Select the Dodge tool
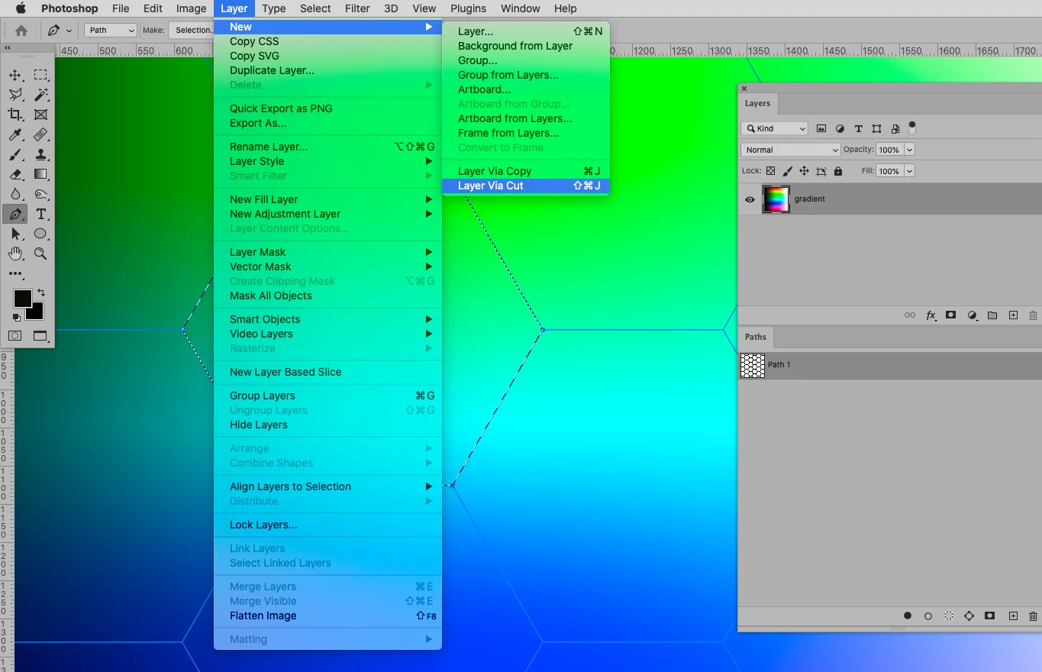The width and height of the screenshot is (1042, 672). [x=40, y=194]
